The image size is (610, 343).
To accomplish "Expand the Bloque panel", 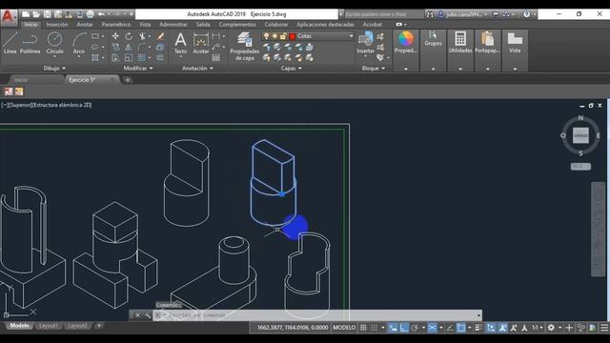I will click(x=374, y=68).
